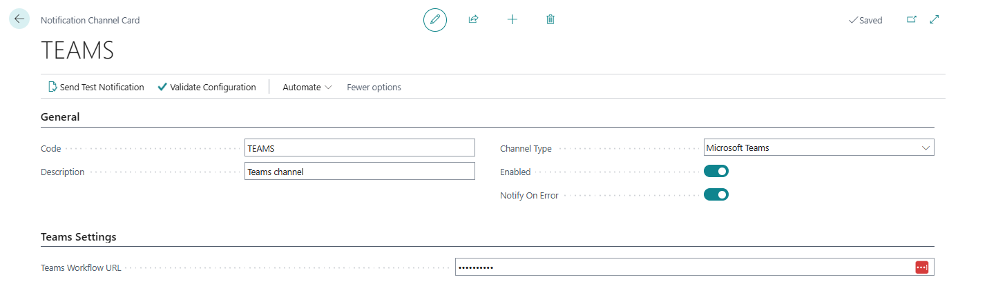This screenshot has width=987, height=284.
Task: Click the red password reveal icon
Action: 921,267
